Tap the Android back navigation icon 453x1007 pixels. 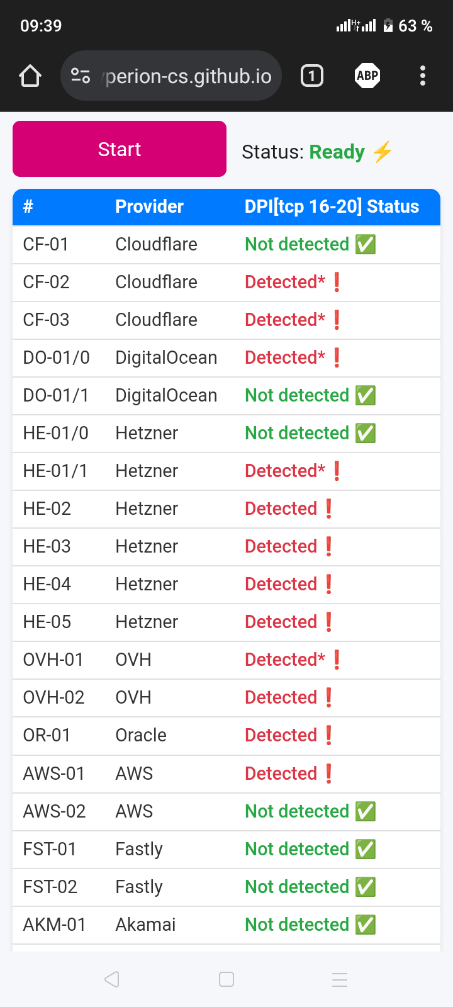click(x=112, y=979)
